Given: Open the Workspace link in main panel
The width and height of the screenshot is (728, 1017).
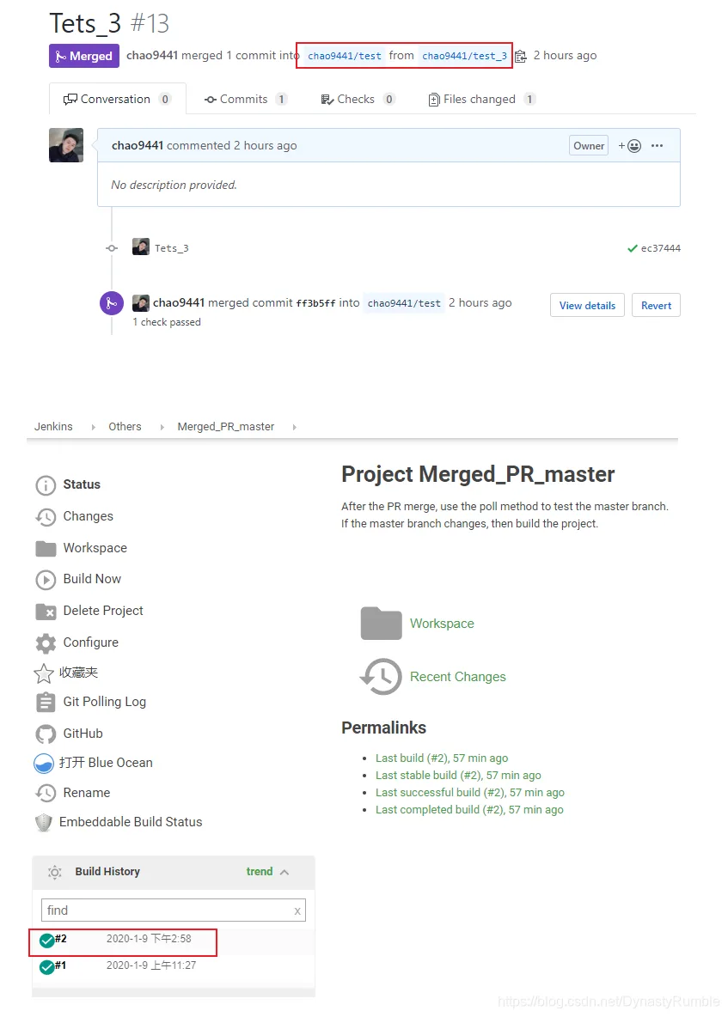Looking at the screenshot, I should point(442,624).
